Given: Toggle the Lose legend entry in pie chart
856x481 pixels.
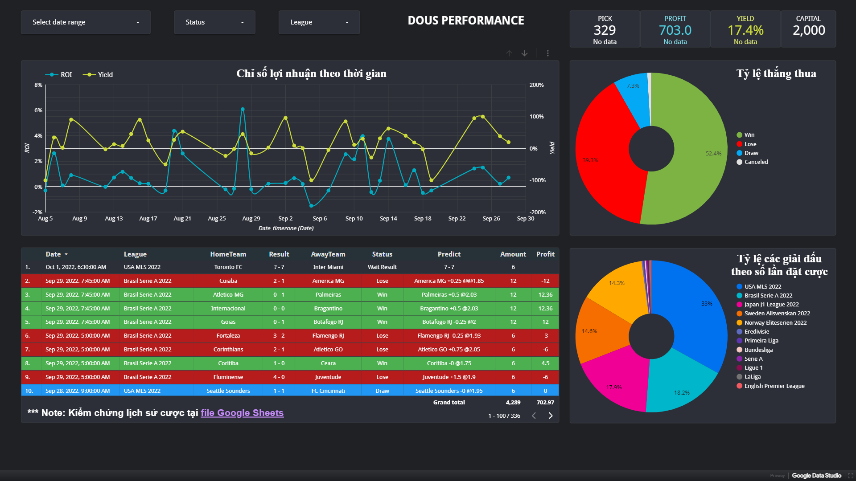Looking at the screenshot, I should [x=750, y=144].
